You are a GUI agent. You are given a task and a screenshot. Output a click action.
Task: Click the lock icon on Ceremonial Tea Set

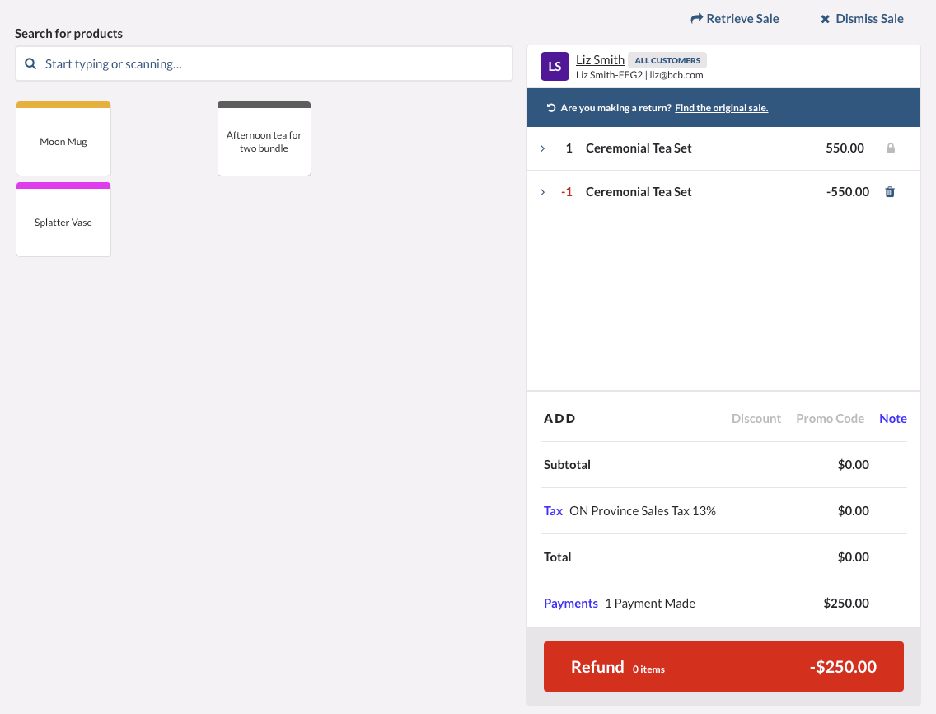[890, 148]
